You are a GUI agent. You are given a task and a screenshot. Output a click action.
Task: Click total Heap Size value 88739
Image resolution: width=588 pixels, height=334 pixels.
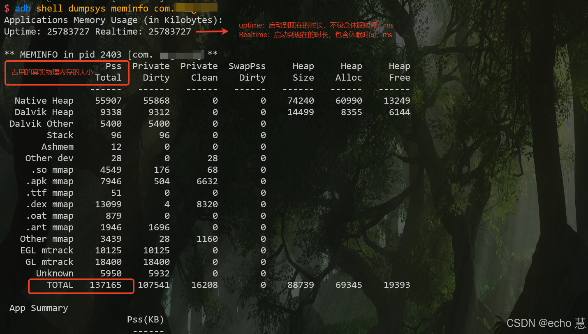click(x=301, y=285)
